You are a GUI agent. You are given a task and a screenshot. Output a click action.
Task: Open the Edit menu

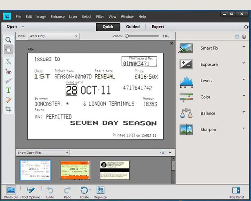point(29,17)
